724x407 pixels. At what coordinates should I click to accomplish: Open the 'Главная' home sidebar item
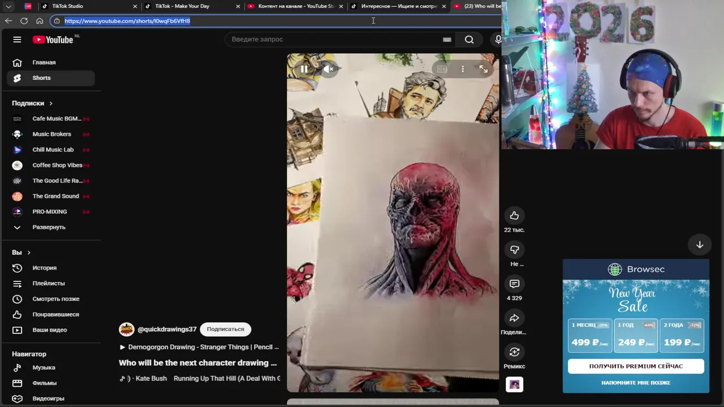click(51, 62)
